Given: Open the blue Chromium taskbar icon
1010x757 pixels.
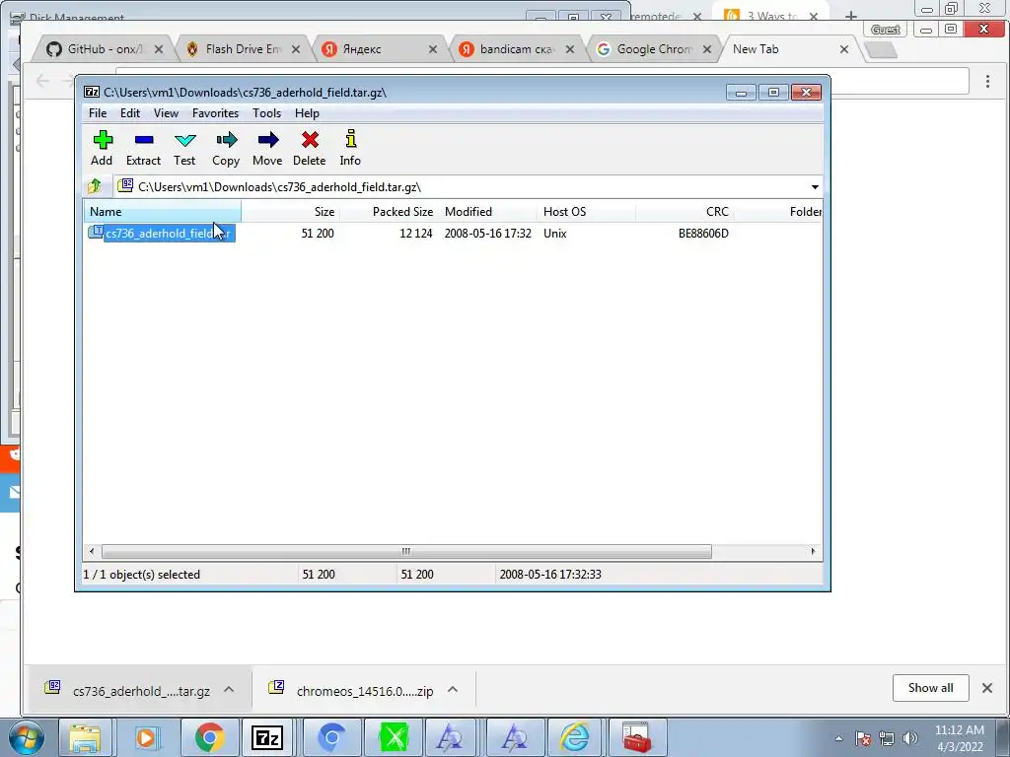Looking at the screenshot, I should pyautogui.click(x=332, y=737).
